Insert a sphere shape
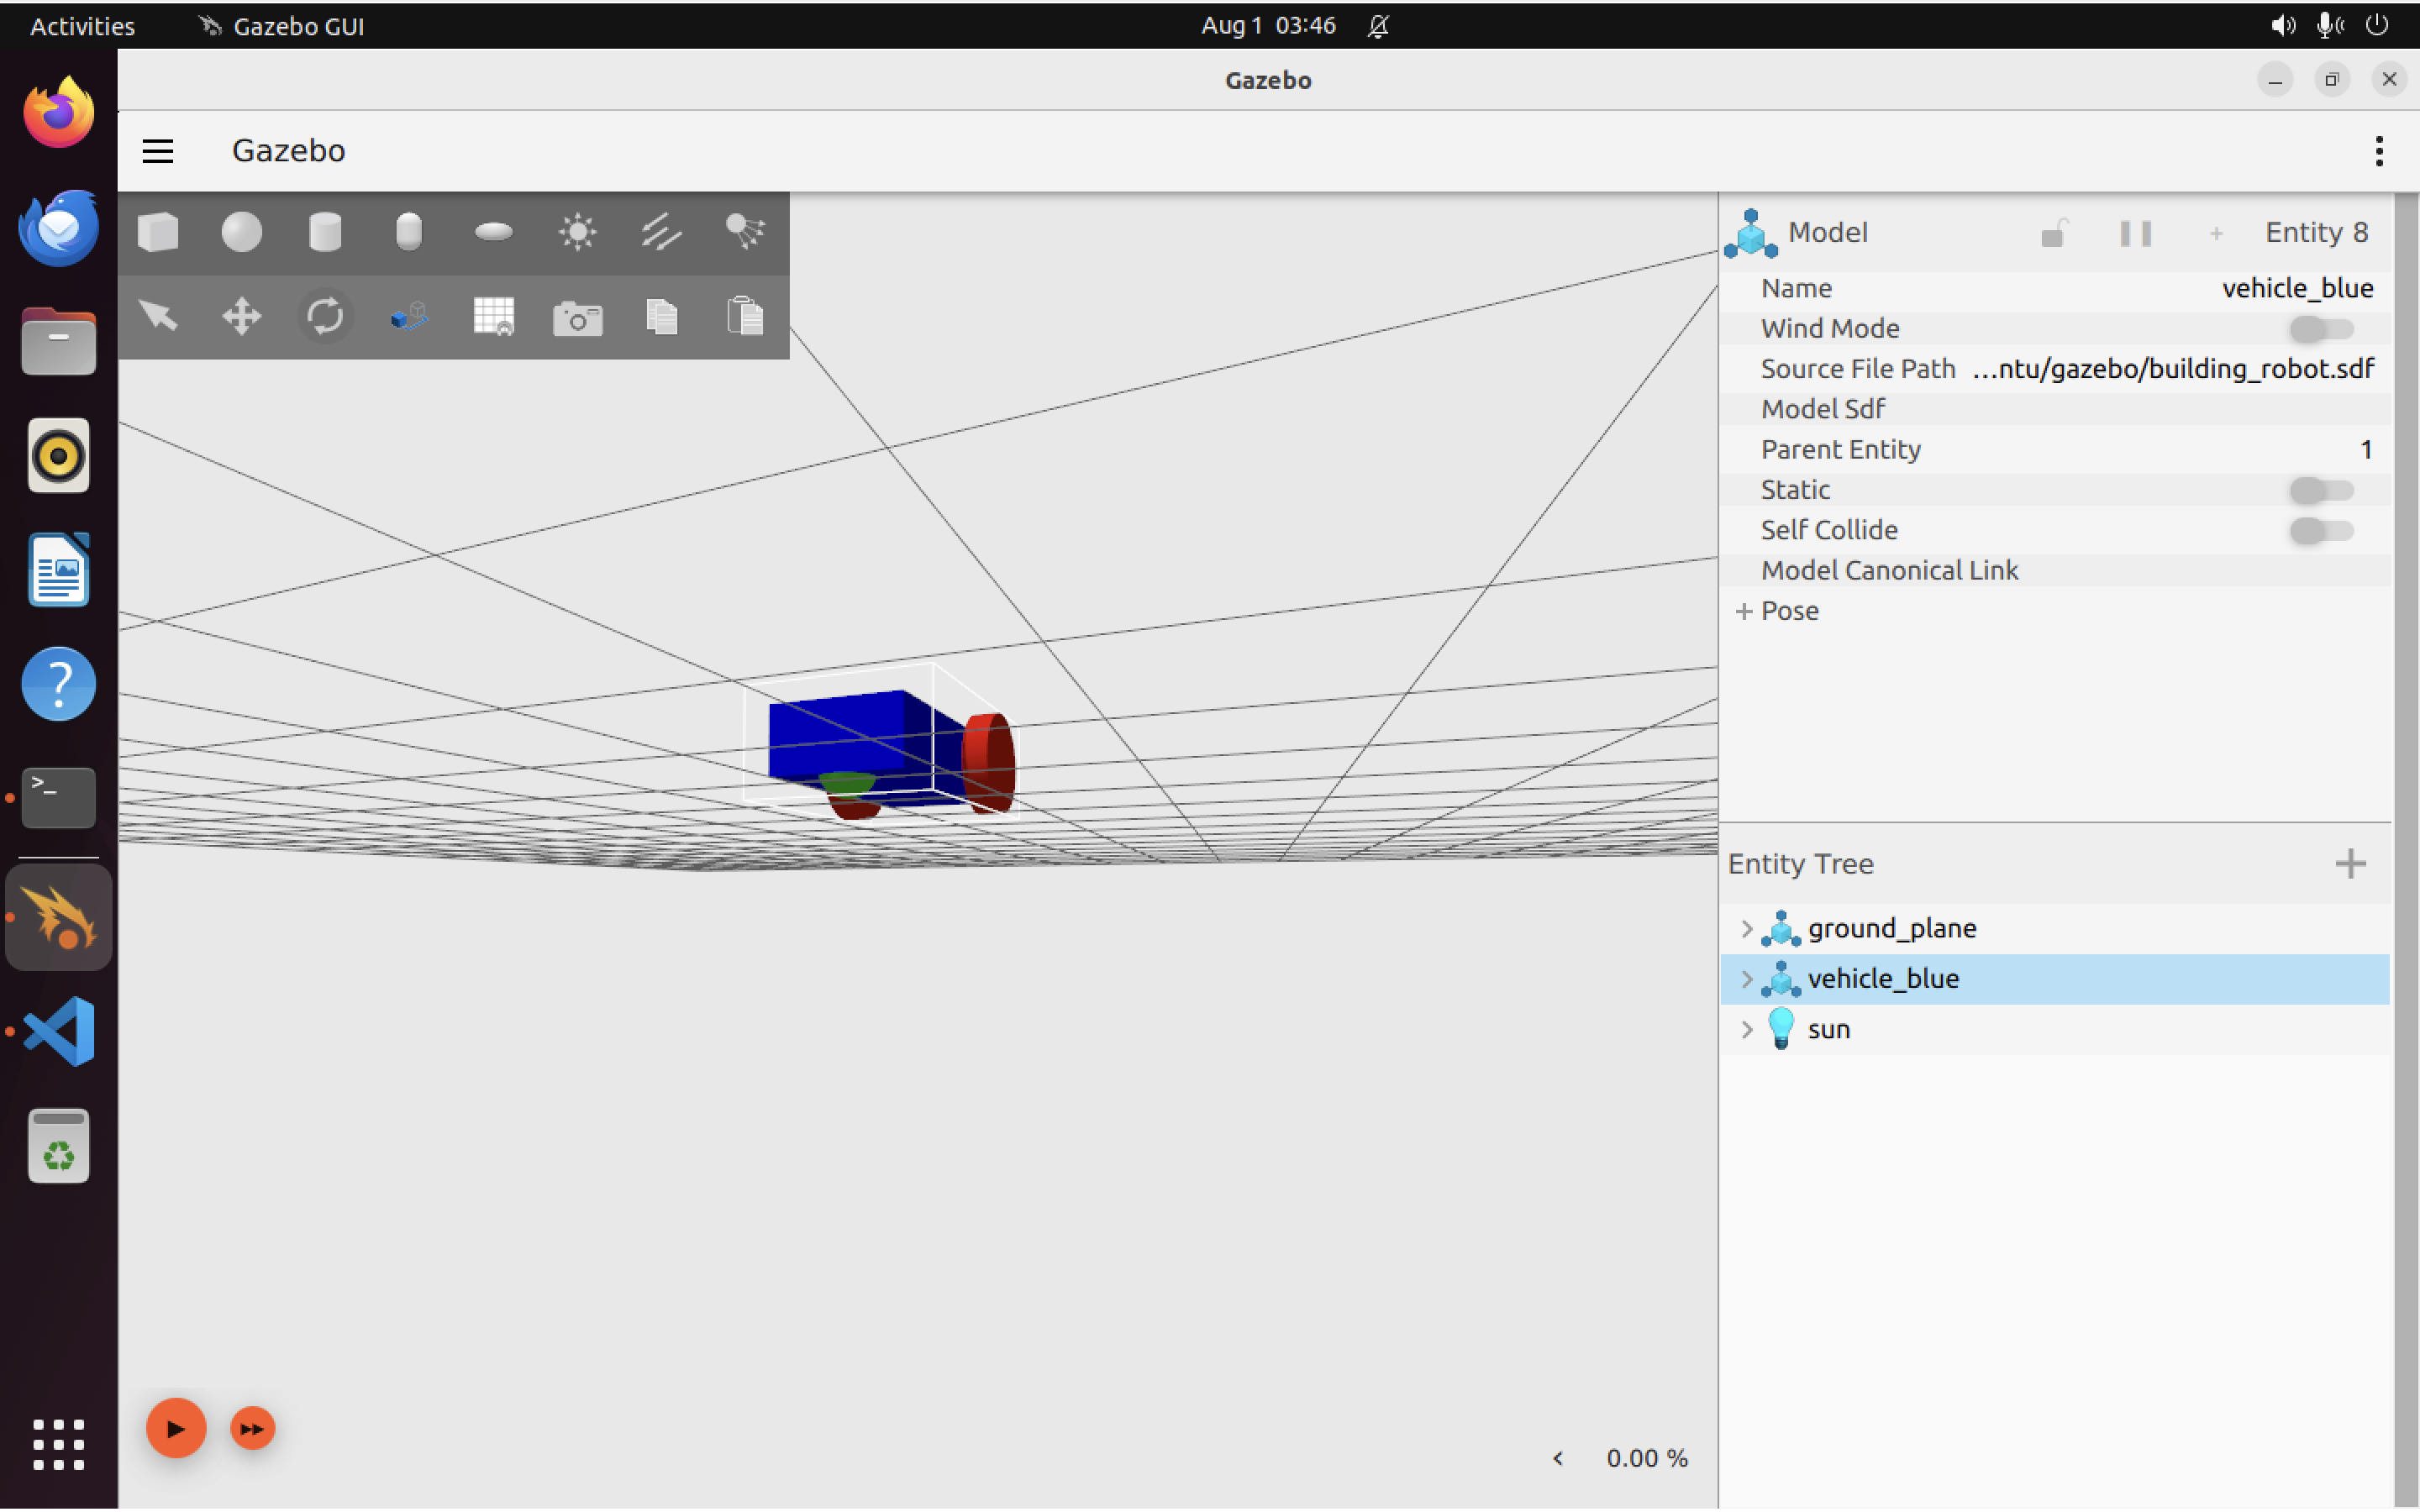2420x1512 pixels. coord(241,232)
